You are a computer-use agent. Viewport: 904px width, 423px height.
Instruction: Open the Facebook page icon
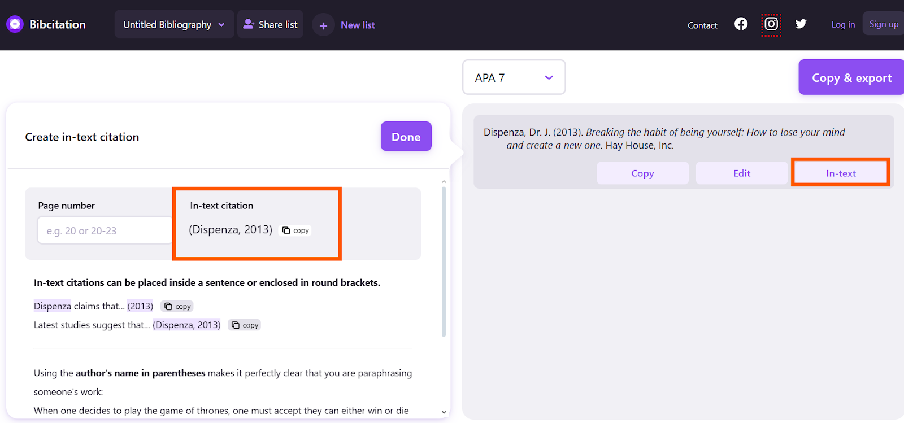tap(741, 24)
